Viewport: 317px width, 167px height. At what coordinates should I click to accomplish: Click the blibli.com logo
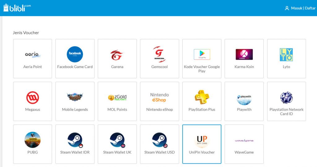point(17,8)
